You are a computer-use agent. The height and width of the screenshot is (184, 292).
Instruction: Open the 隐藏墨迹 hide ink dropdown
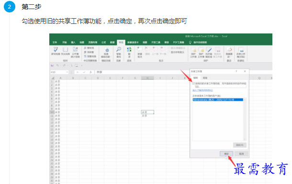[229, 52]
